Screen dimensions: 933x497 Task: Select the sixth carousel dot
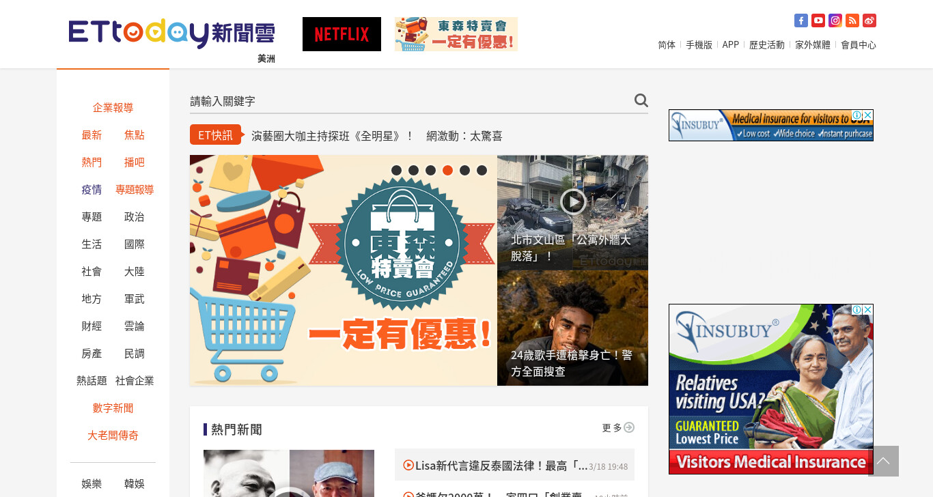(x=482, y=171)
